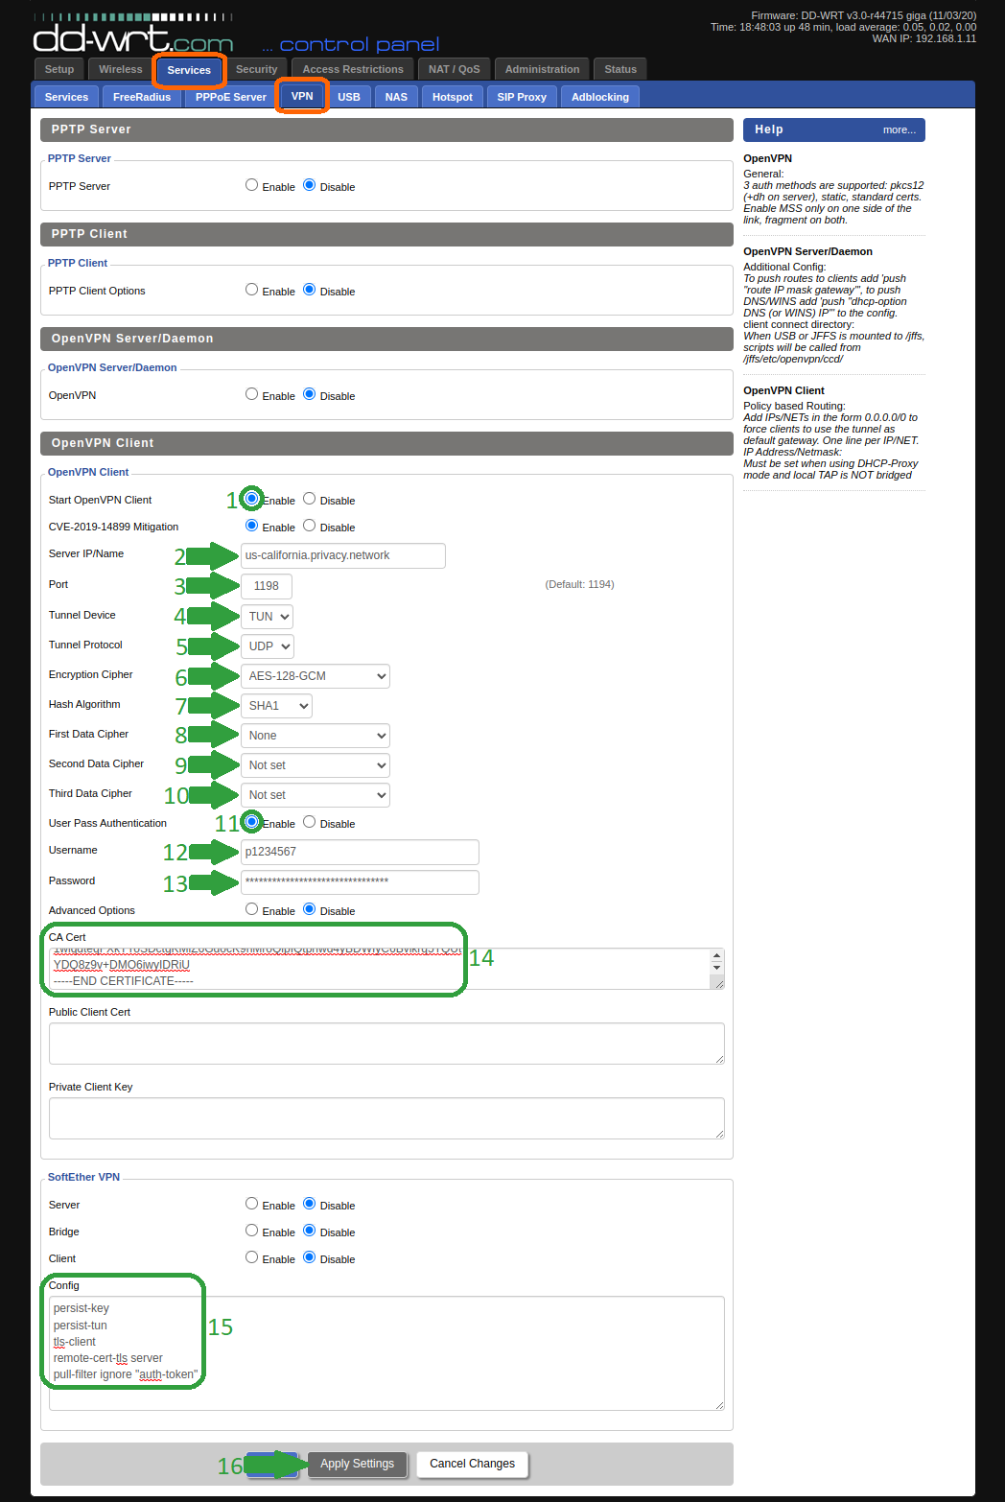Go to the USB sub-tab
Viewport: 1005px width, 1502px height.
tap(349, 97)
